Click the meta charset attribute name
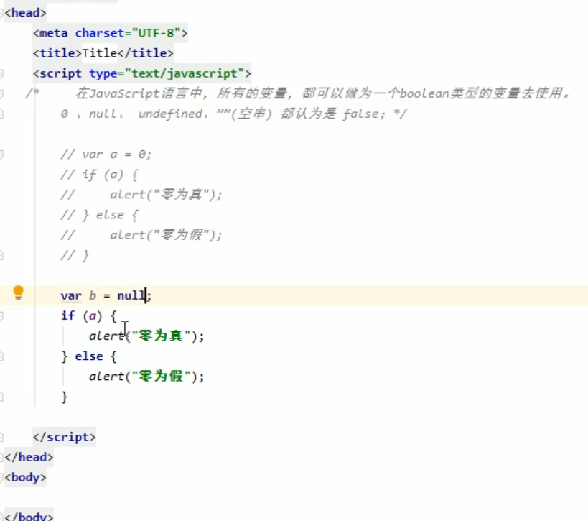This screenshot has height=521, width=588. tap(99, 33)
